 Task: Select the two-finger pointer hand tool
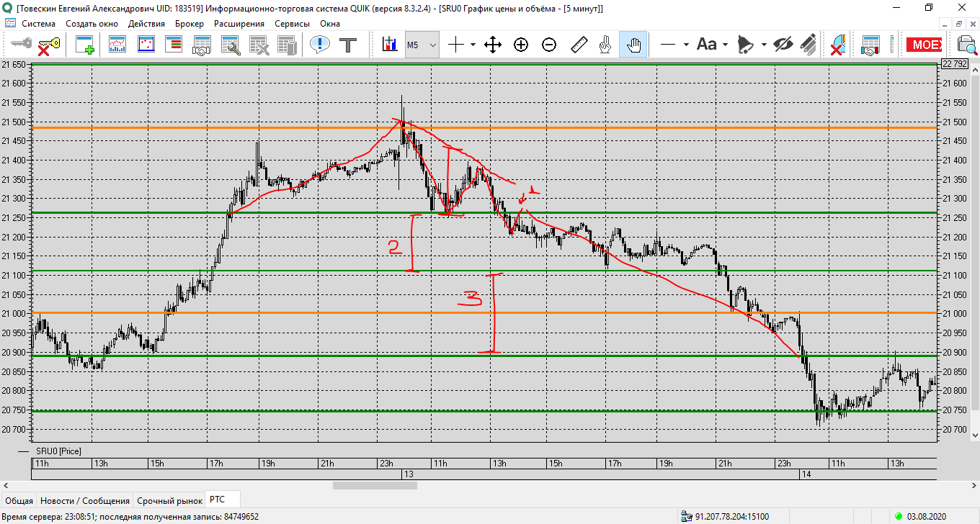click(606, 45)
